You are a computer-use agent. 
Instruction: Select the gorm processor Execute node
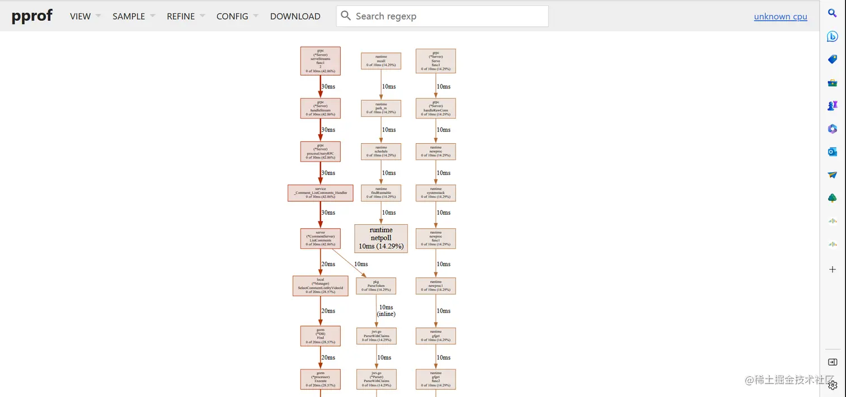click(321, 379)
